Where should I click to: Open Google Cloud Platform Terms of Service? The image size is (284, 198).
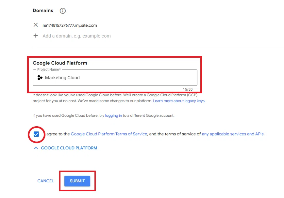coord(109,134)
